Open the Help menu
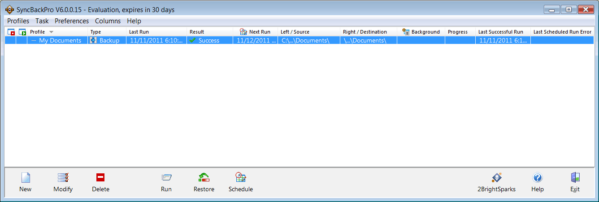This screenshot has height=202, width=599. pyautogui.click(x=134, y=21)
